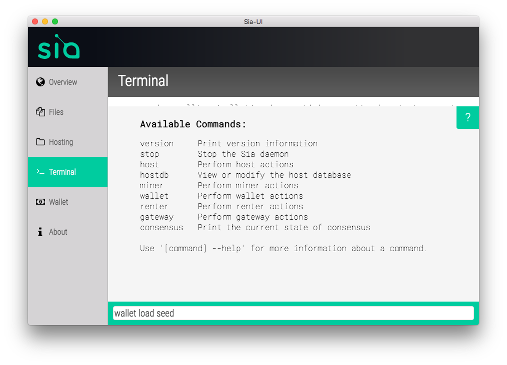
Task: Click the 'stop' command text
Action: tap(149, 154)
